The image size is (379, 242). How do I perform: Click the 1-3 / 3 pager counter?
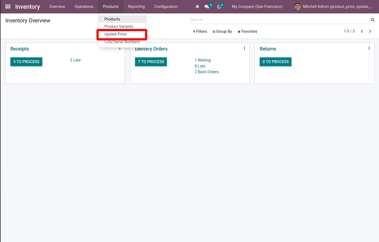349,31
